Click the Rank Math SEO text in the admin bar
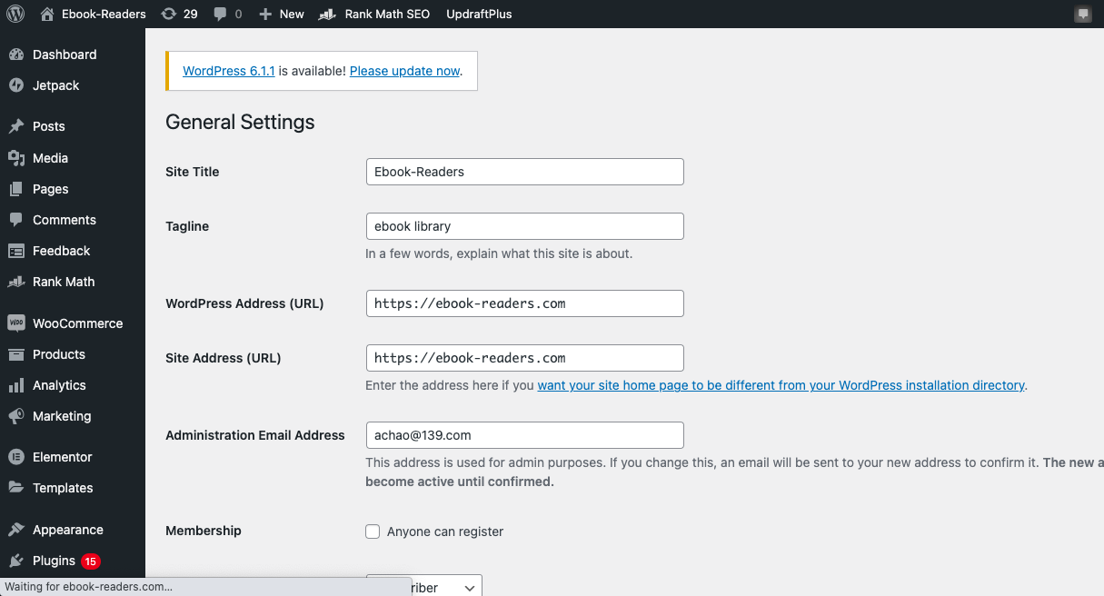The width and height of the screenshot is (1104, 596). (387, 14)
